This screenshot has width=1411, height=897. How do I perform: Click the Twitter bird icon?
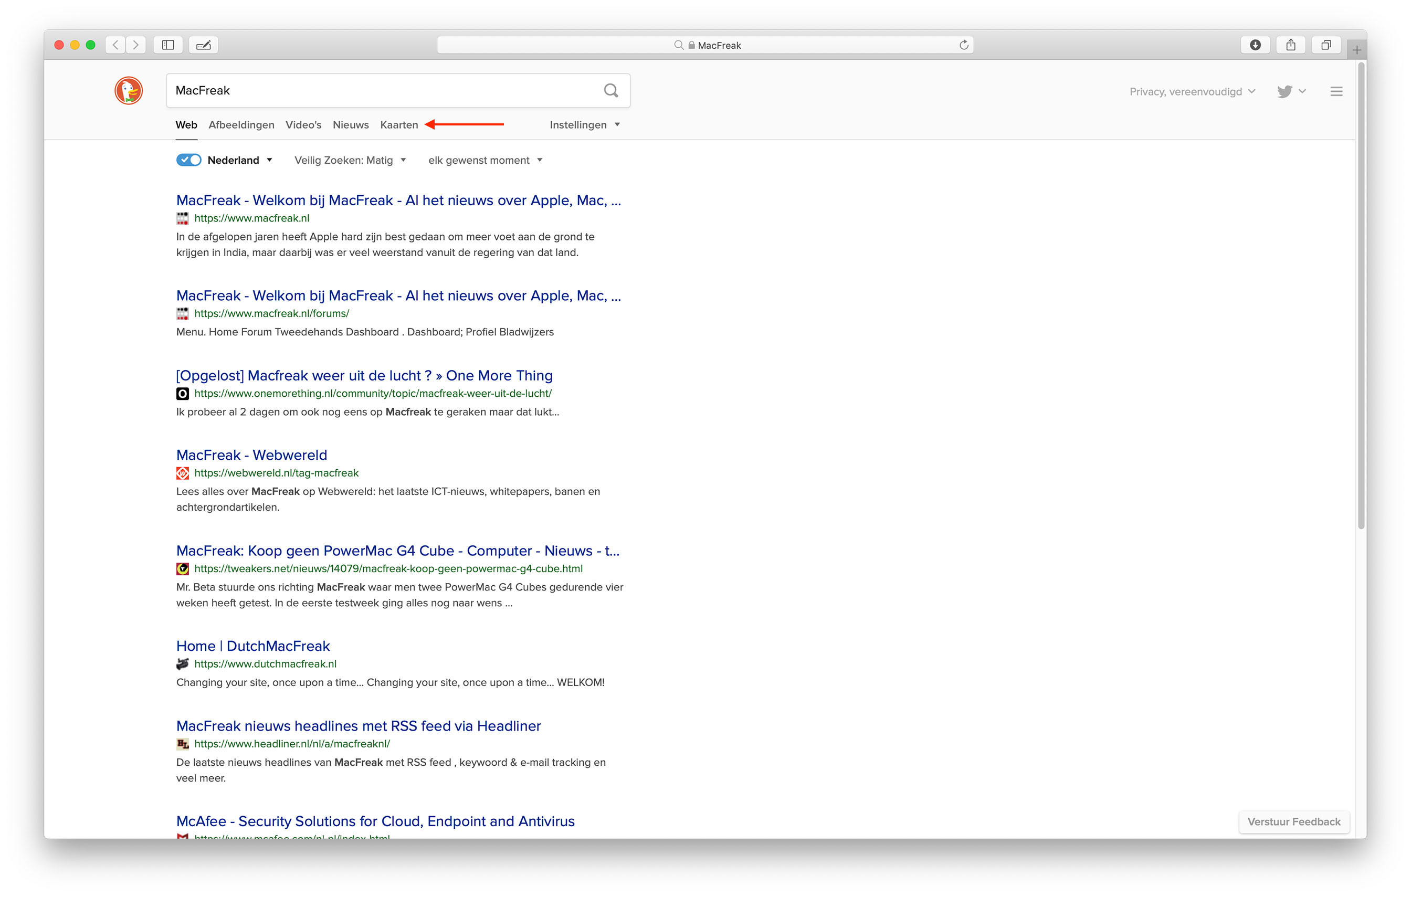point(1284,91)
